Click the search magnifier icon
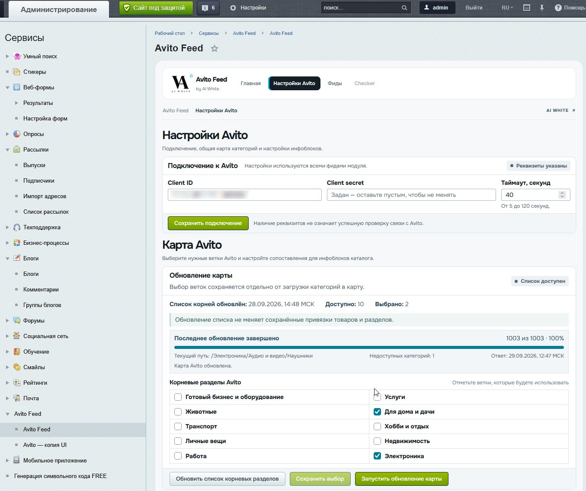Screen dimensions: 586x491 pyautogui.click(x=404, y=8)
